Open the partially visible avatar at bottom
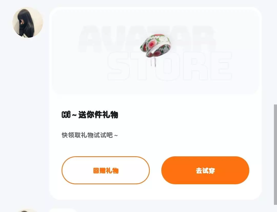The width and height of the screenshot is (277, 212). (x=27, y=210)
